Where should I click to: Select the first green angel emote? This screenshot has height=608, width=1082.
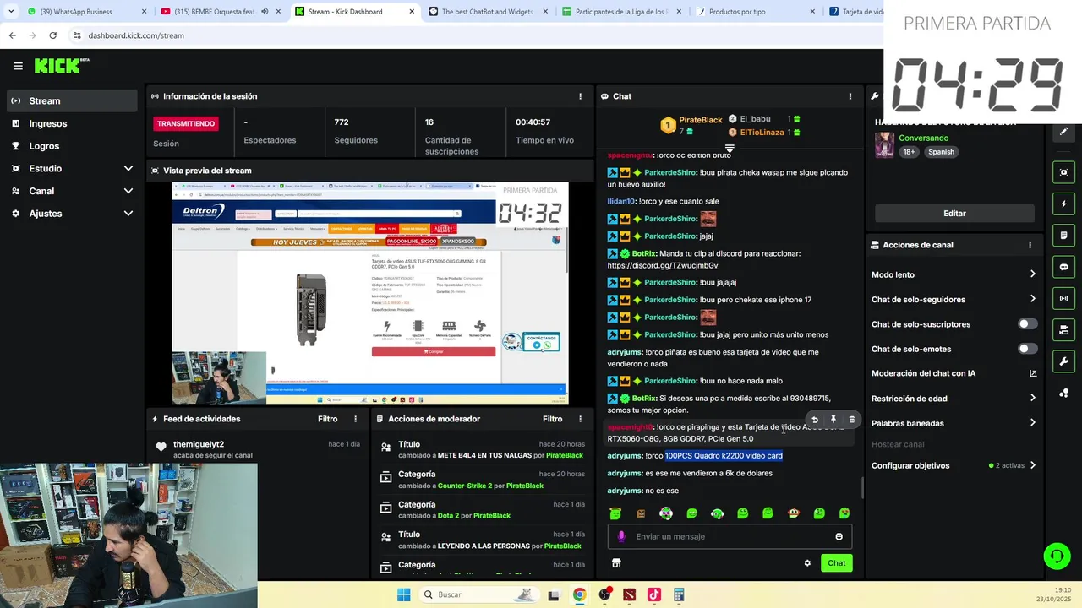615,513
